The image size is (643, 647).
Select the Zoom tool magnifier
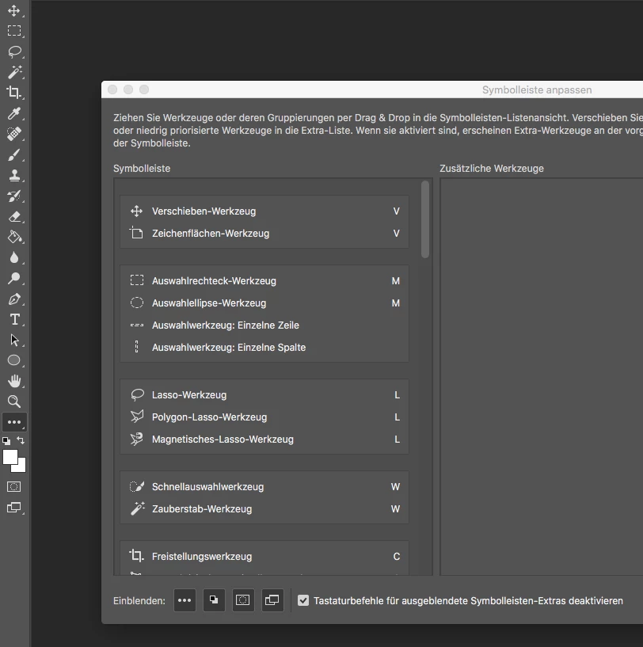(x=14, y=402)
